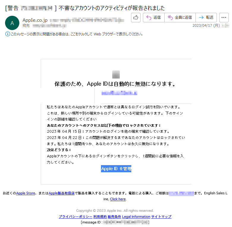Click the 全員に返信 reply all button
The height and width of the screenshot is (227, 232).
[180, 18]
